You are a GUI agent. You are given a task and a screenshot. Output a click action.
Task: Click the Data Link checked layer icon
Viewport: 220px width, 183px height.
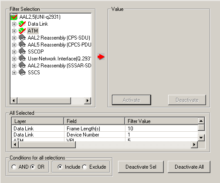pyautogui.click(x=22, y=24)
